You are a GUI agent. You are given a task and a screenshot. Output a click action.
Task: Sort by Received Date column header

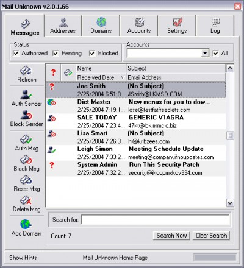[x=101, y=77]
